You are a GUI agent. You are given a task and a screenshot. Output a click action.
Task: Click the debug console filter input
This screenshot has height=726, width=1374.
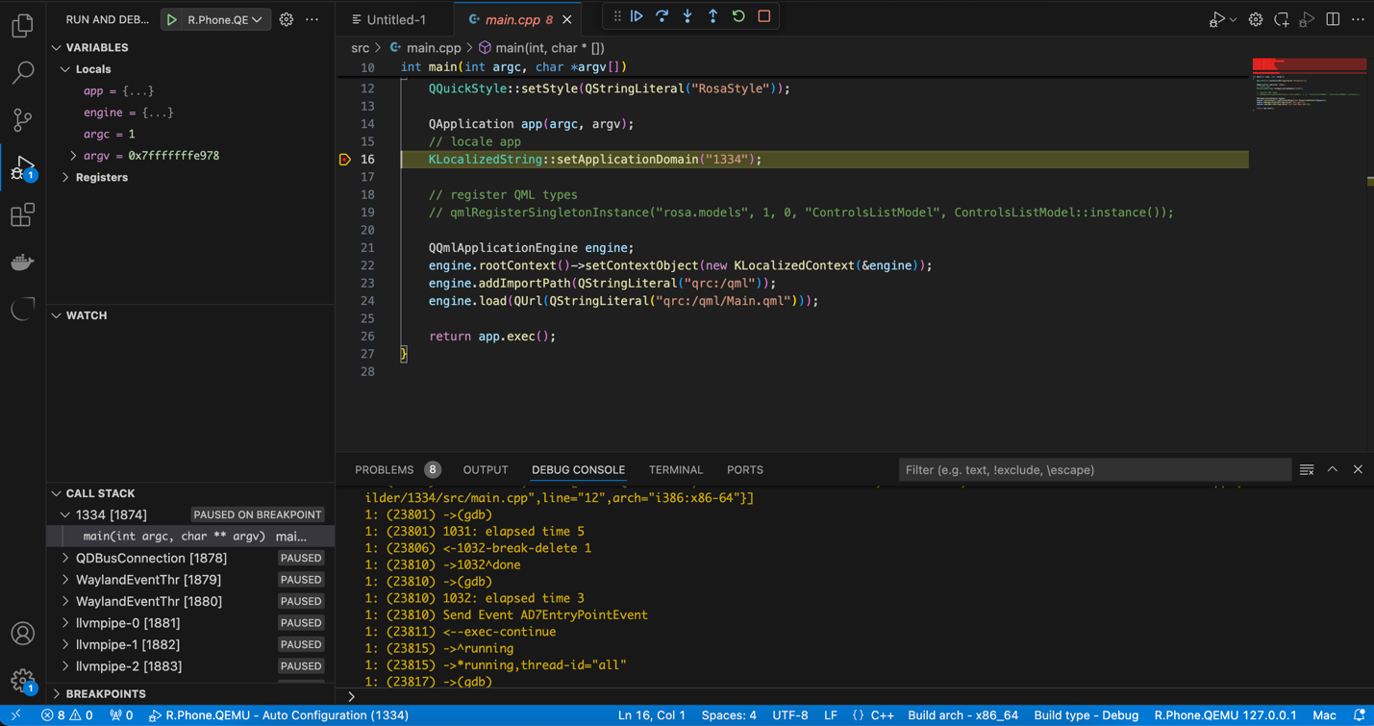click(1093, 470)
